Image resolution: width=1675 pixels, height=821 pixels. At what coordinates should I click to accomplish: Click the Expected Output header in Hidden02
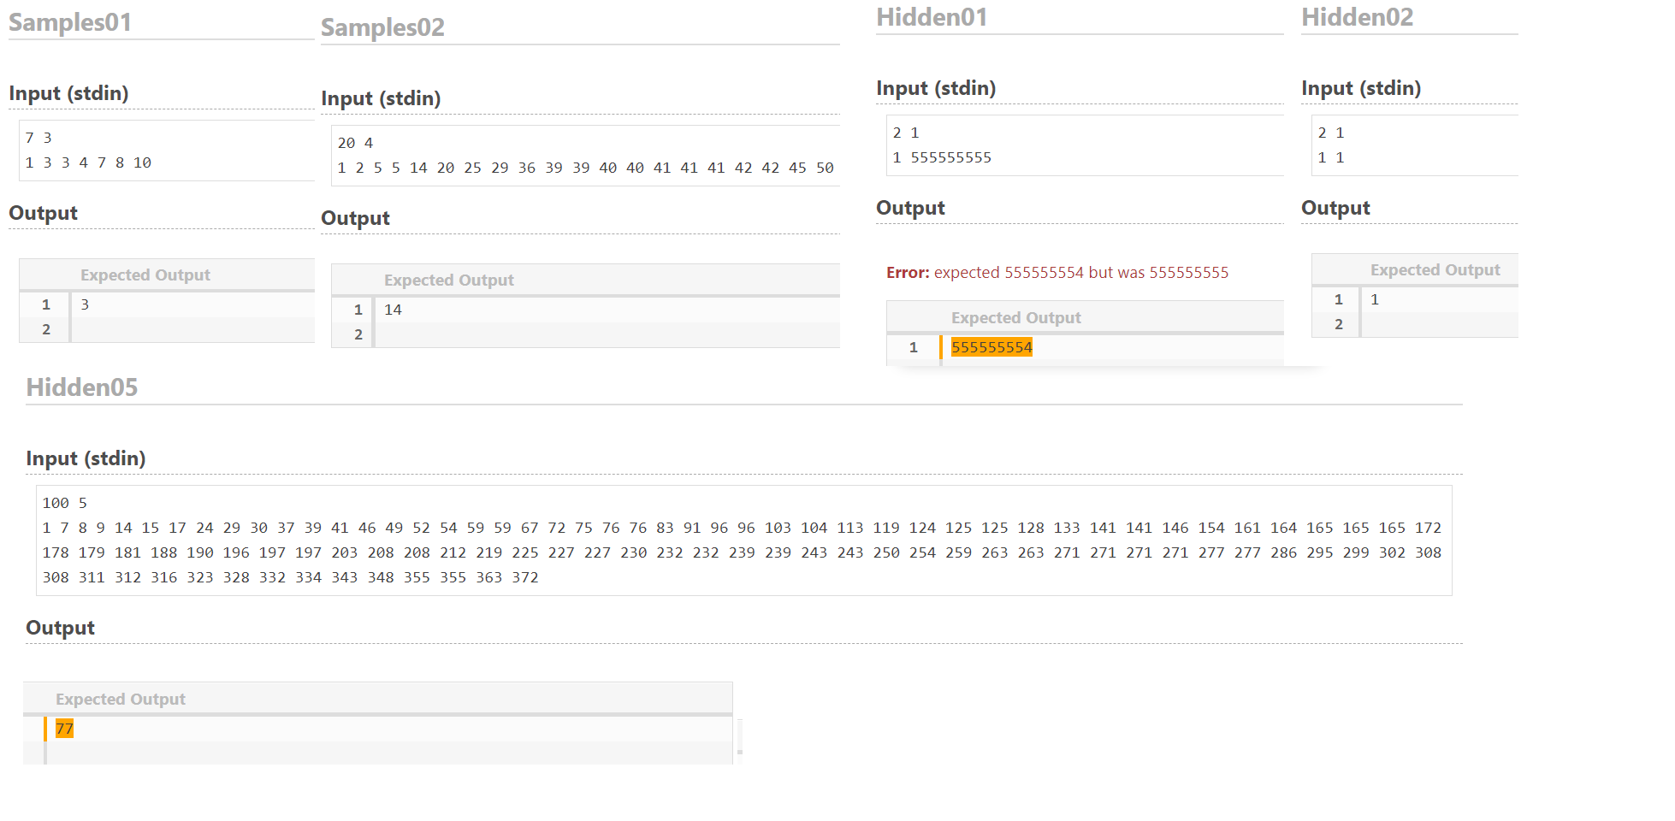point(1435,269)
